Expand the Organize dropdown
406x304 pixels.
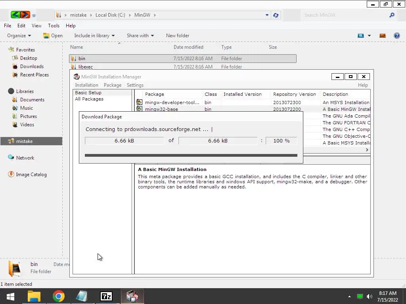pyautogui.click(x=19, y=36)
